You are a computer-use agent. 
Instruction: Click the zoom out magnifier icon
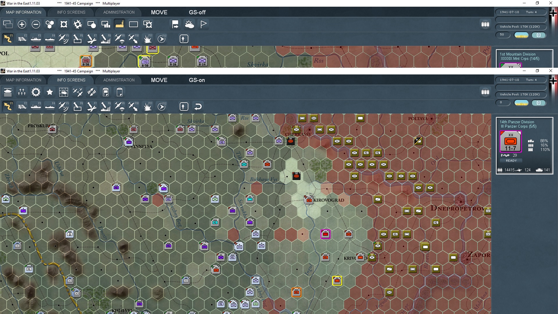click(36, 24)
